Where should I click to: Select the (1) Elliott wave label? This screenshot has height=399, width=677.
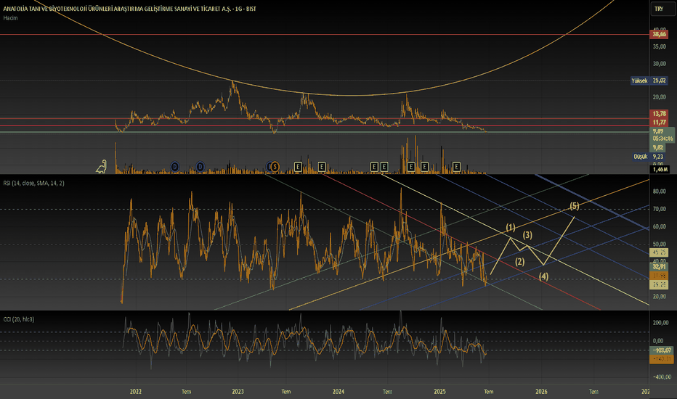[511, 227]
